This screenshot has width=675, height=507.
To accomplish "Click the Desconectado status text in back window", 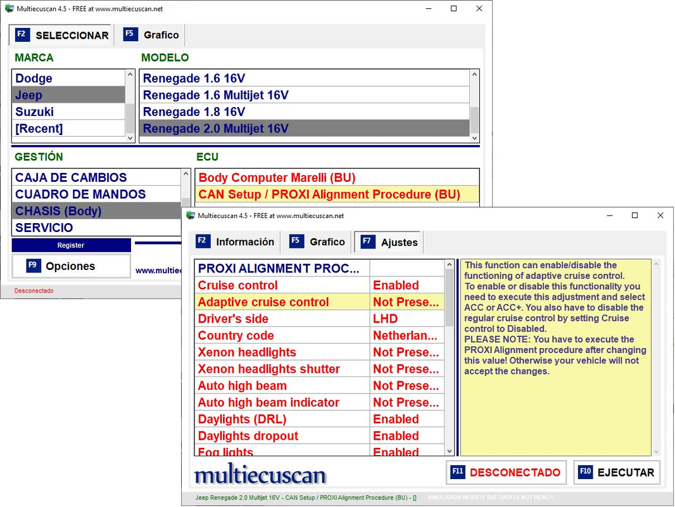I will coord(34,291).
